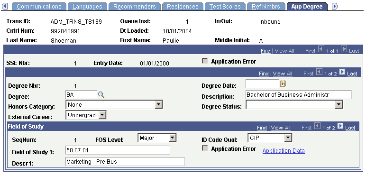
Task: Switch to the Residences tab
Action: coord(183,6)
